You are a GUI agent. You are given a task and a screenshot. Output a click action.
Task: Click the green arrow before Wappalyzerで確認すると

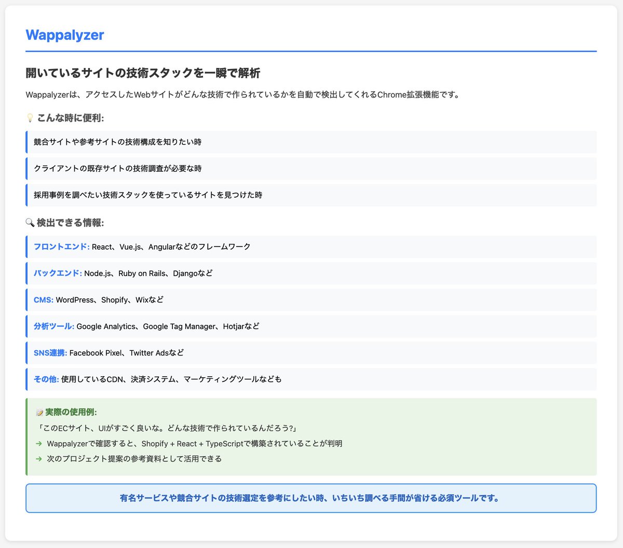click(39, 444)
